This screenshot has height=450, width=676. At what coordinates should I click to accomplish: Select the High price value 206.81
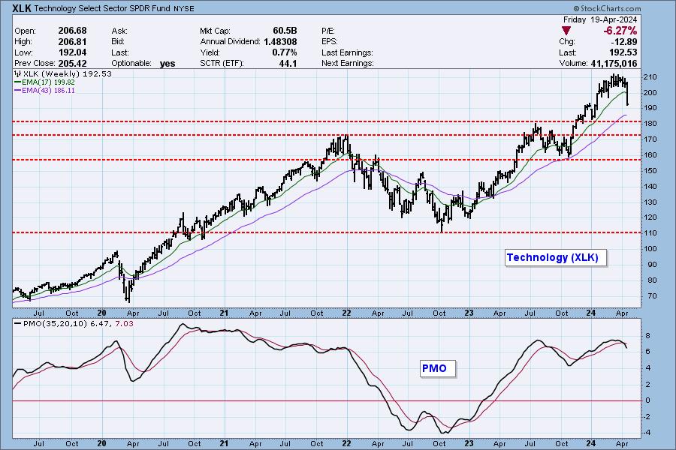(x=72, y=41)
